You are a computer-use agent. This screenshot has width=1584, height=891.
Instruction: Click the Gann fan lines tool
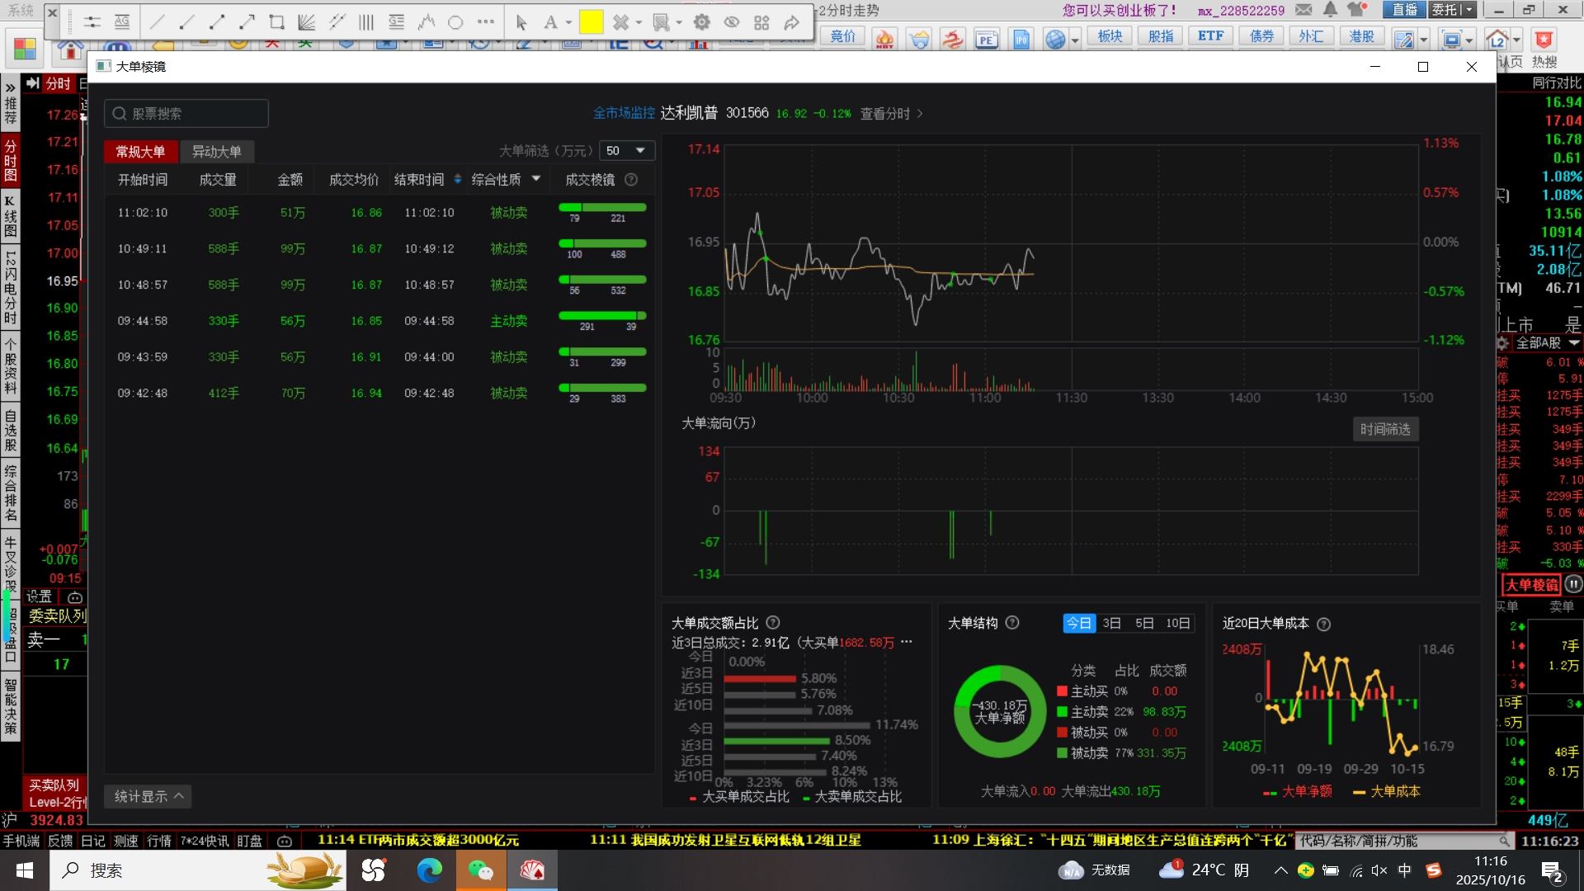(307, 22)
